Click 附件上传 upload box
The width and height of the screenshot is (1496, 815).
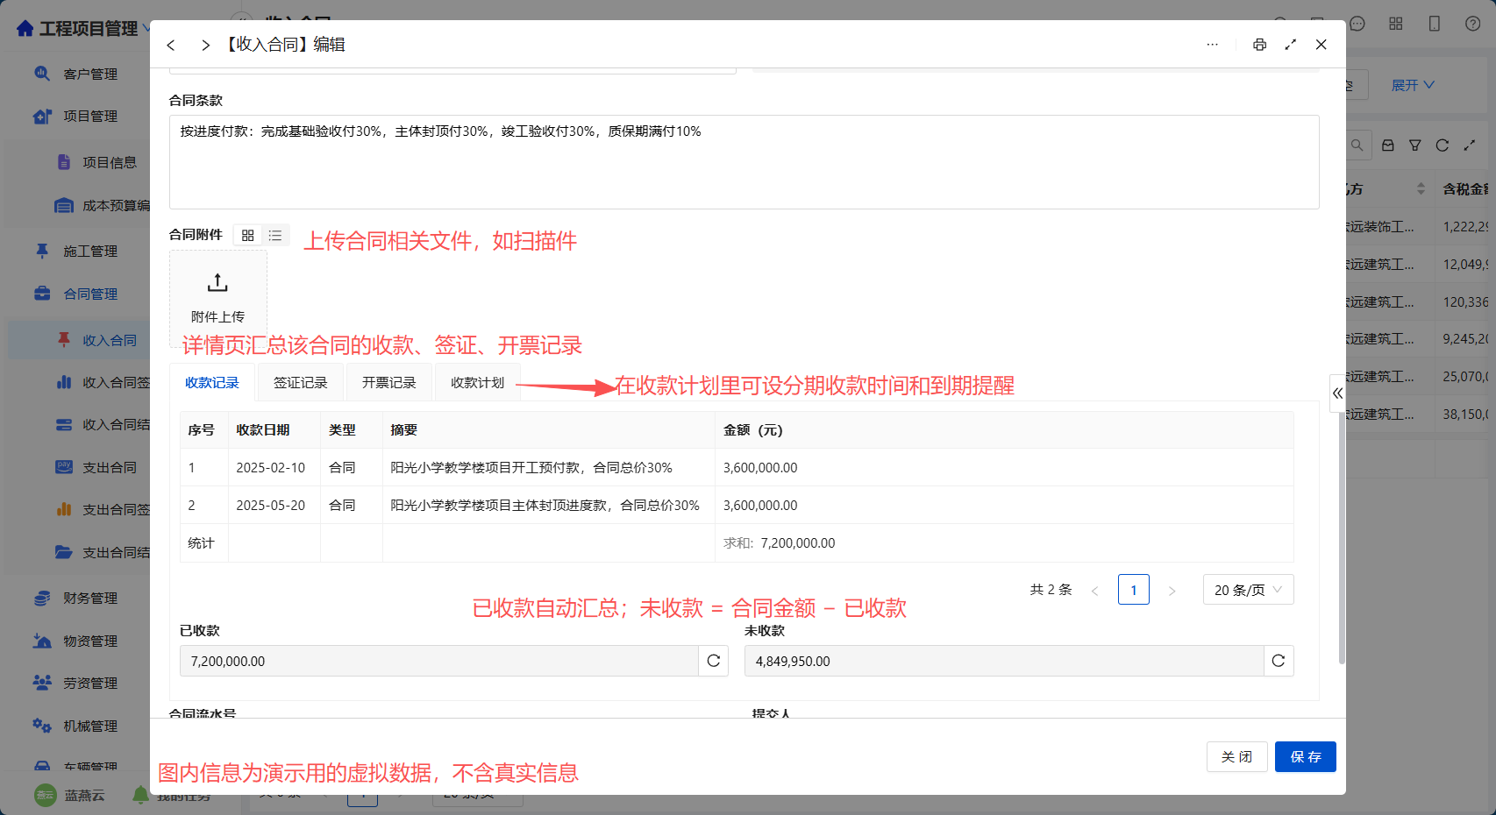(218, 299)
